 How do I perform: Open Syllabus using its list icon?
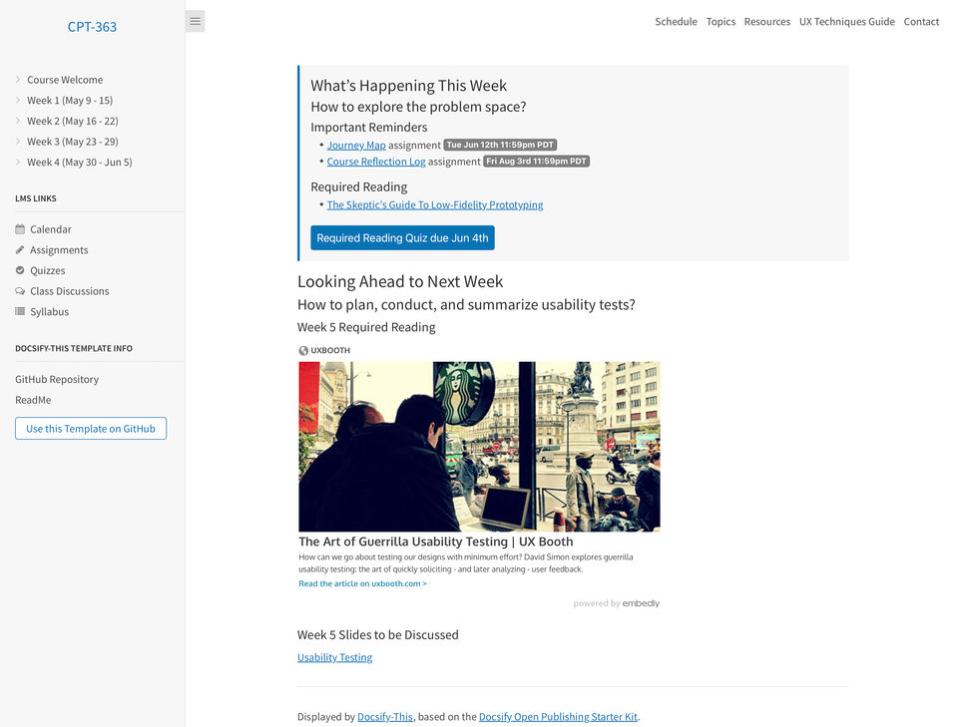pyautogui.click(x=20, y=311)
